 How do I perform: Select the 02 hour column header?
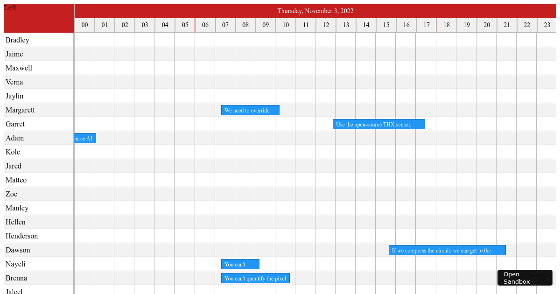click(x=125, y=25)
